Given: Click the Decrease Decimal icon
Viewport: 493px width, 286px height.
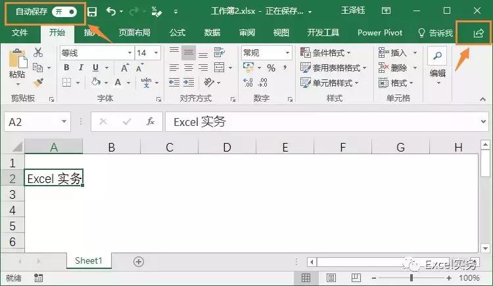Looking at the screenshot, I should click(x=263, y=83).
